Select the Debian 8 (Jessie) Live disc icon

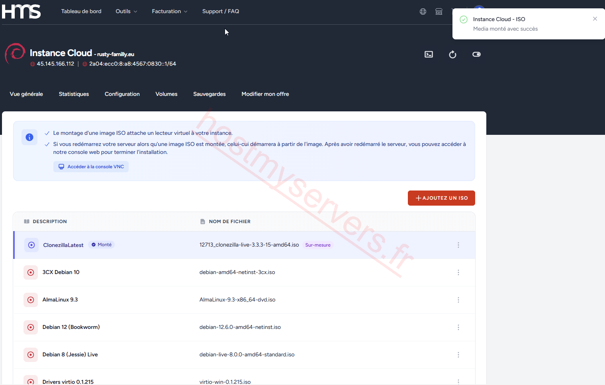point(31,355)
